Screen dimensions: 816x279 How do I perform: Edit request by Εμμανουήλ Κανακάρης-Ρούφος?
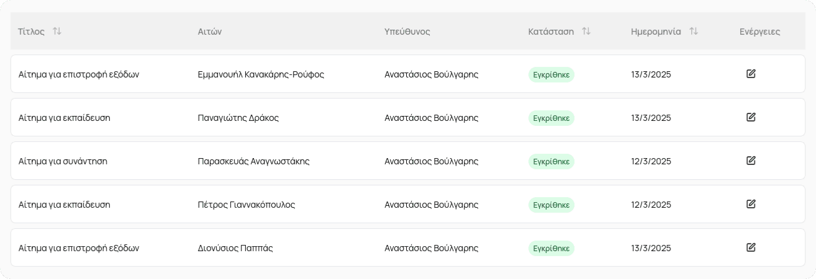pos(751,74)
